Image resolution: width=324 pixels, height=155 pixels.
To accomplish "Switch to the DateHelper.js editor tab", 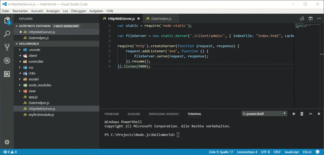I will point(161,19).
